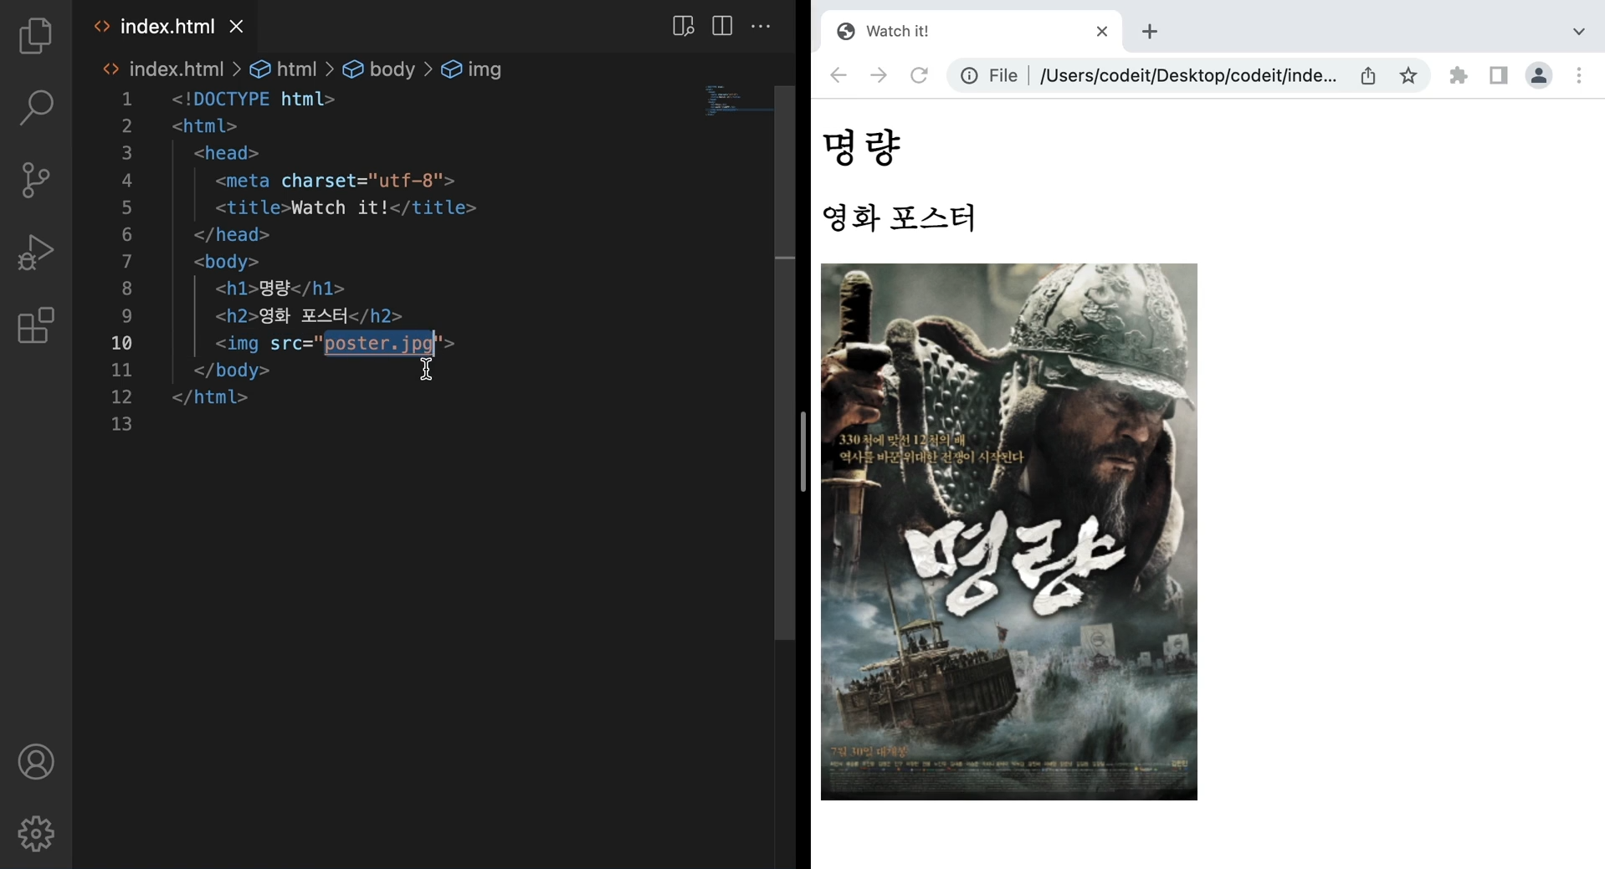Open the Run and Debug view
1605x869 pixels.
36,252
